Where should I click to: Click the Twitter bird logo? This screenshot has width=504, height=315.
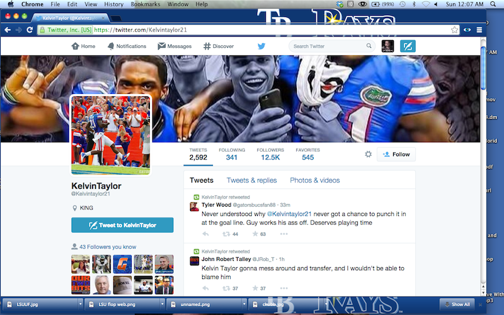tap(261, 46)
